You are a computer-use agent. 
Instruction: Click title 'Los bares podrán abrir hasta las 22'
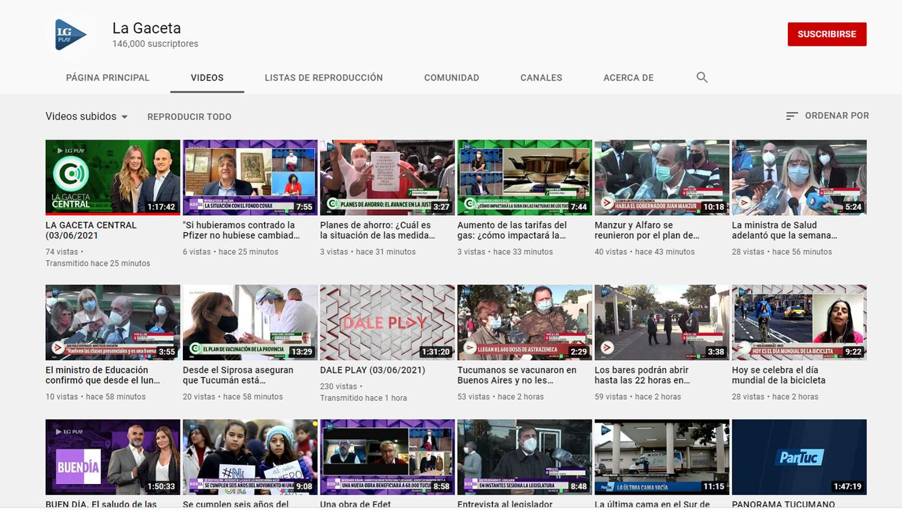[x=642, y=375]
